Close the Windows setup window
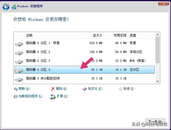The image size is (171, 130). pyautogui.click(x=164, y=3)
